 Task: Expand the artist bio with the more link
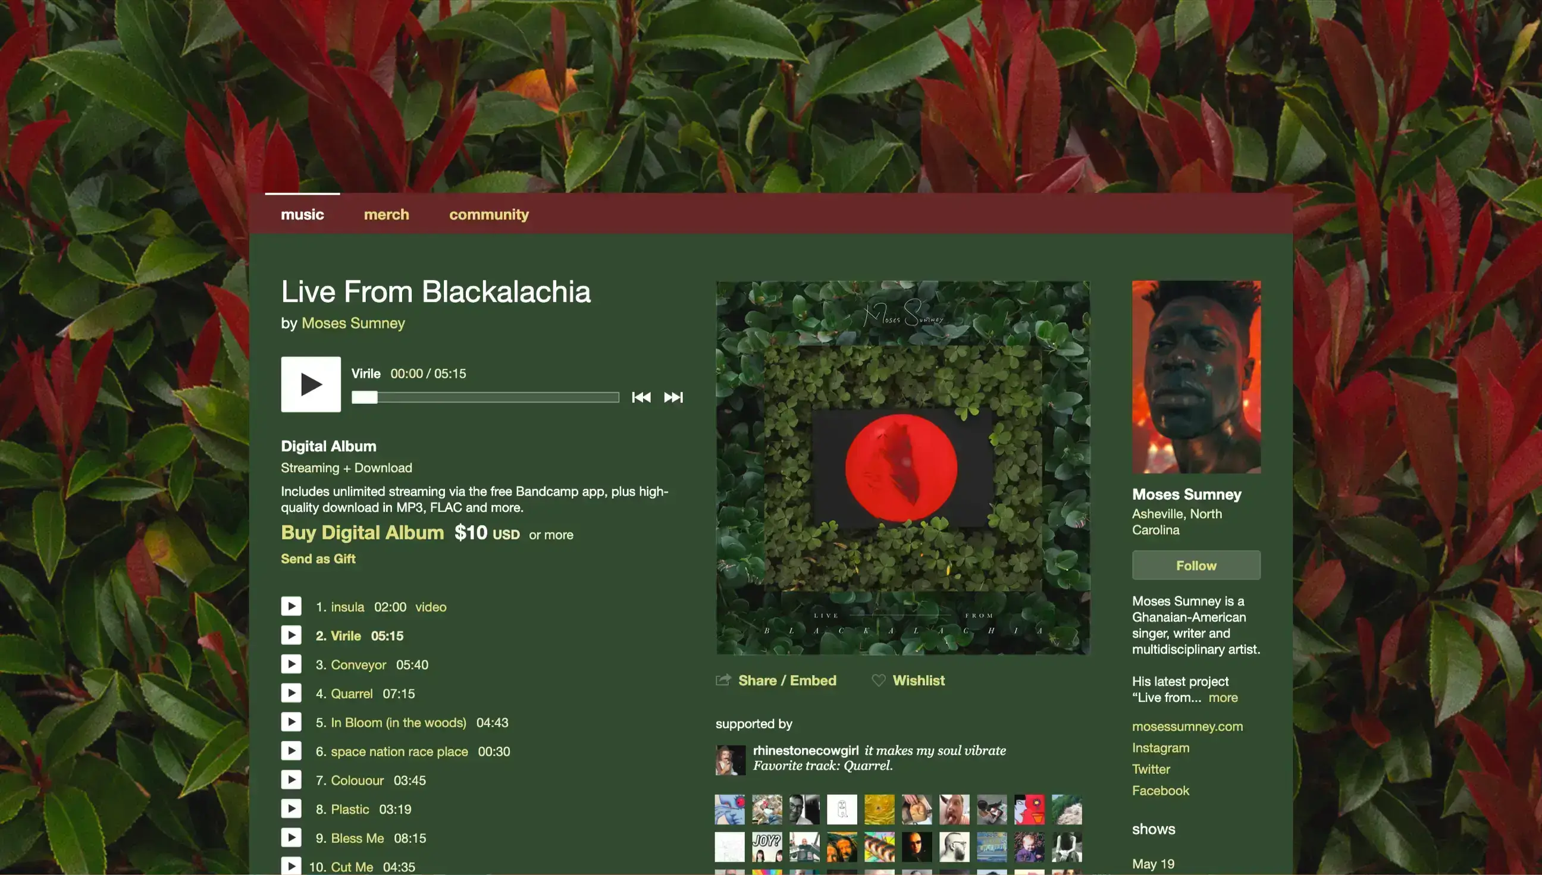[1223, 697]
